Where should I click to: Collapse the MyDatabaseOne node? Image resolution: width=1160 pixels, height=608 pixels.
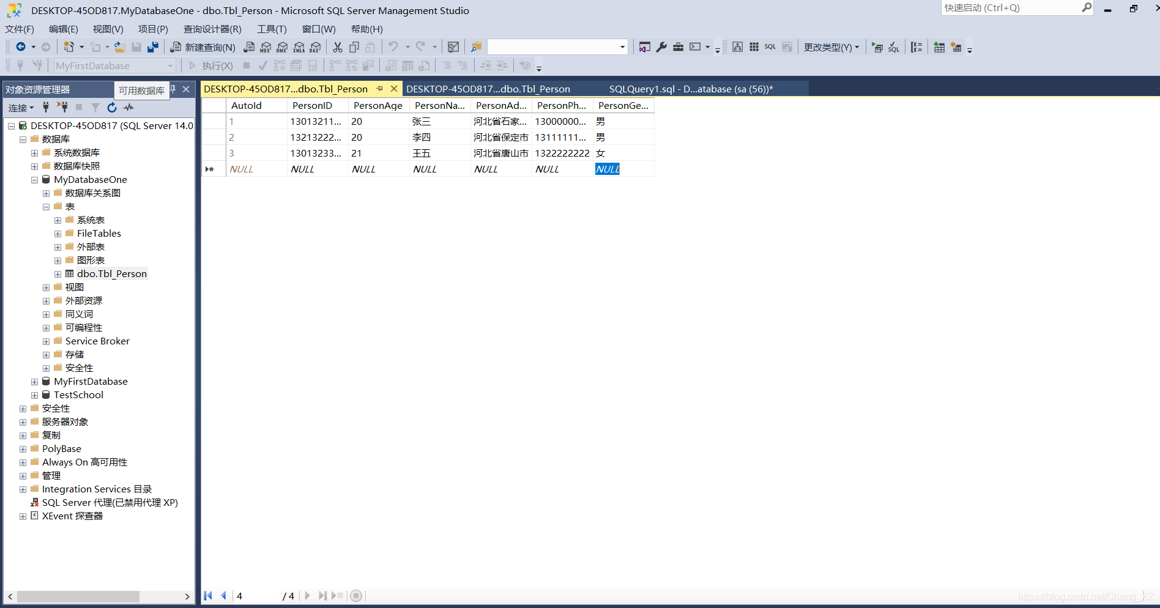pos(35,180)
